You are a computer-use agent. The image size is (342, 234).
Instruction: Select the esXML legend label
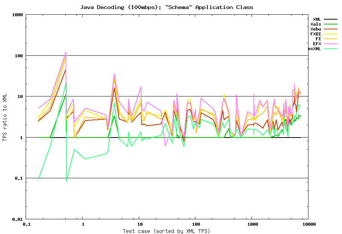(x=314, y=49)
